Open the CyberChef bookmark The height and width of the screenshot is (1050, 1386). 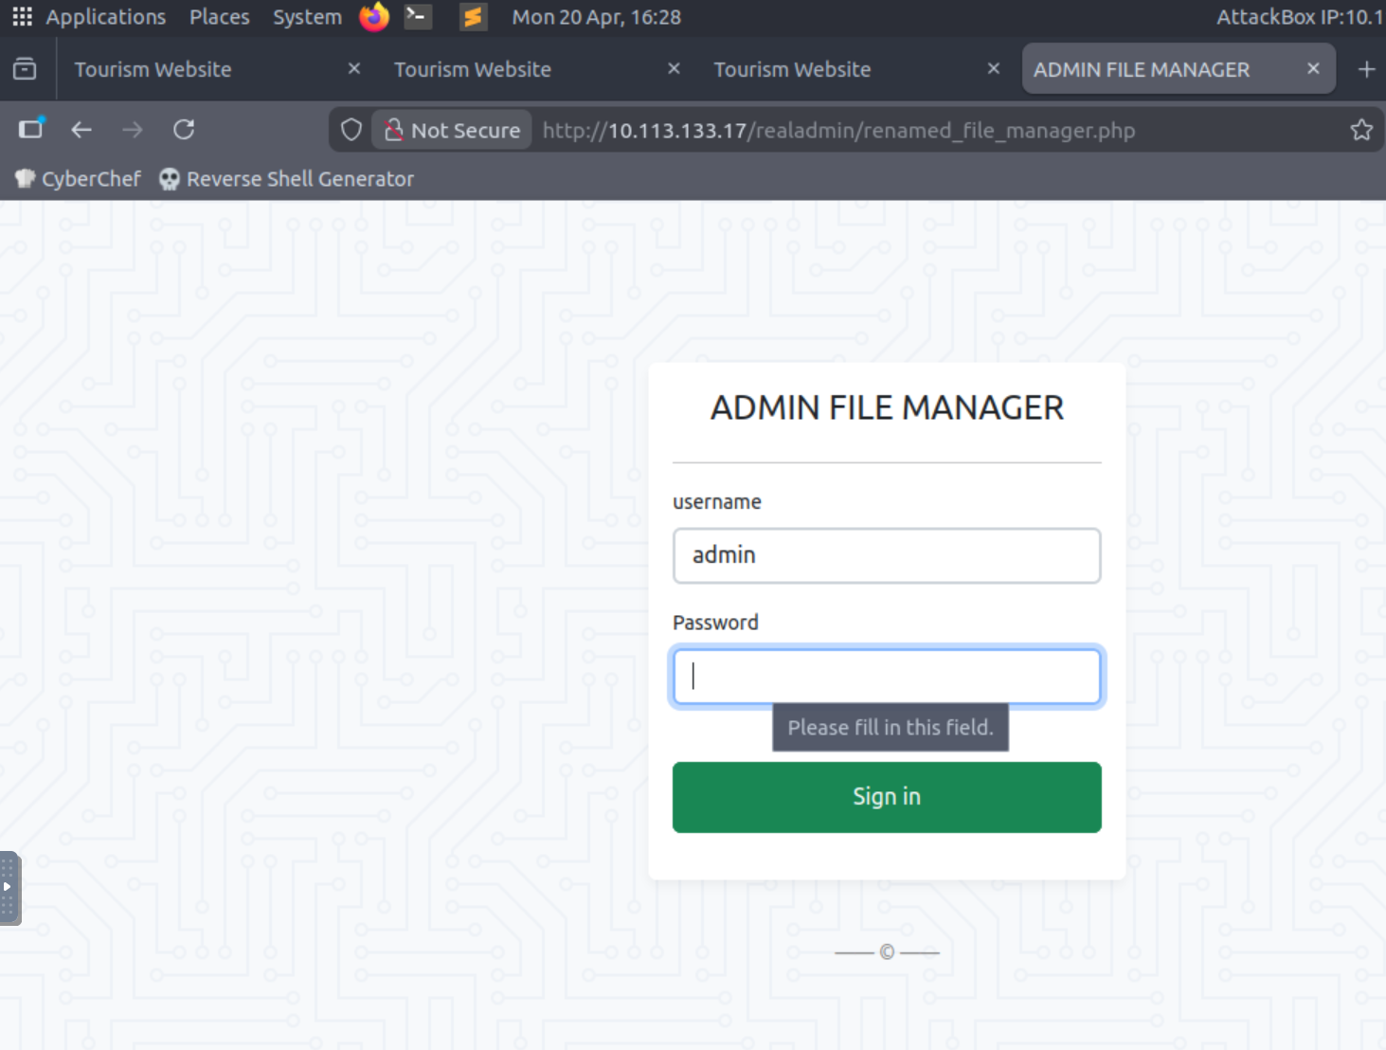point(79,179)
